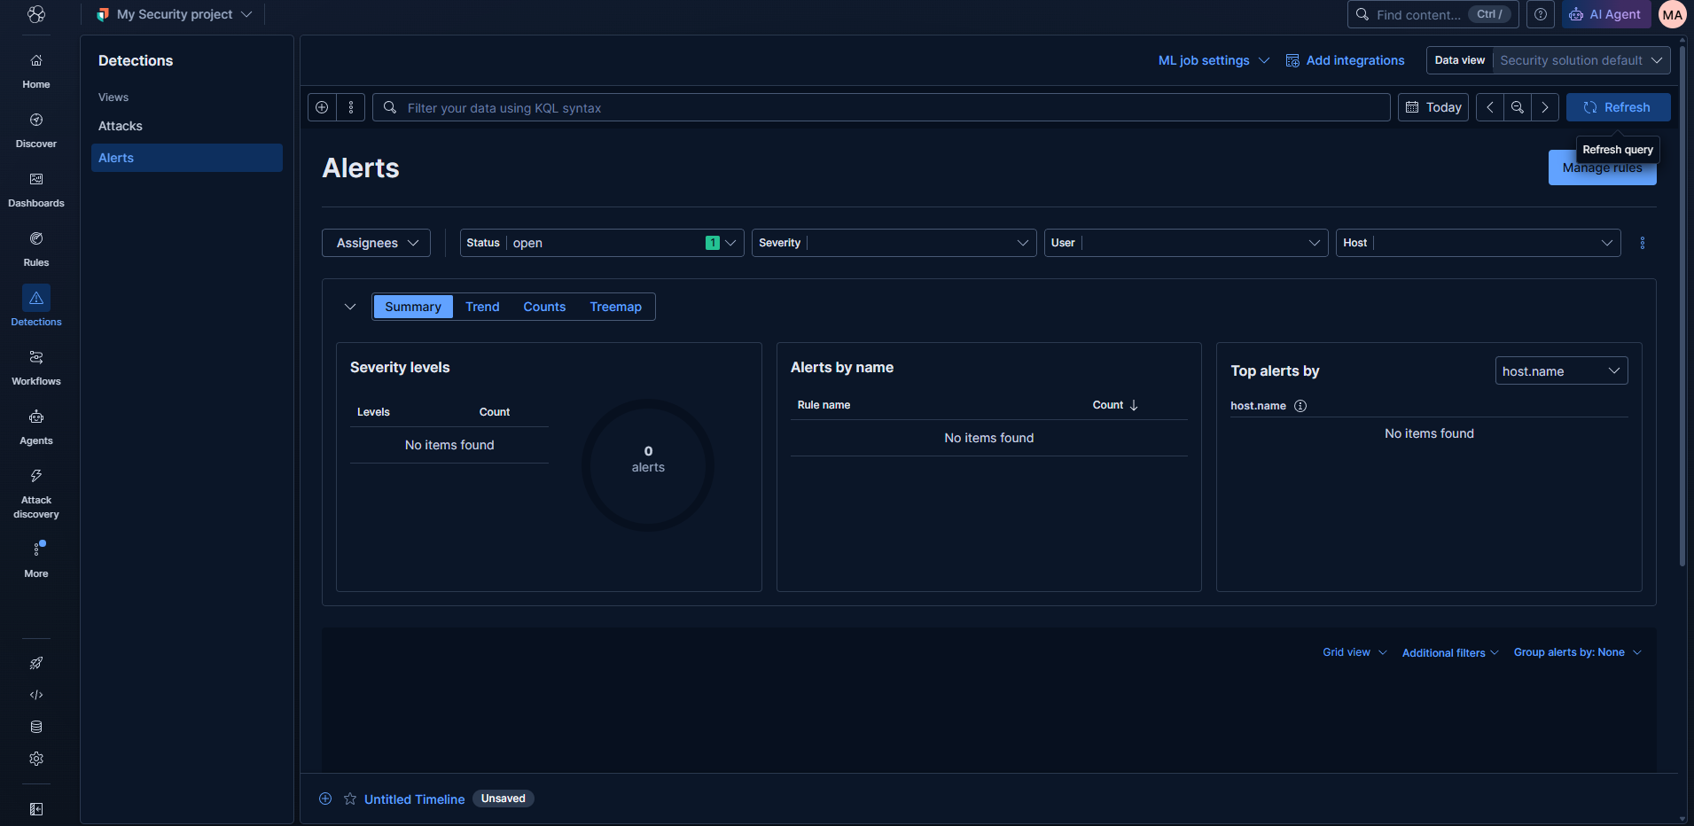Viewport: 1694px width, 826px height.
Task: Collapse the side navigation panel icon
Action: [36, 809]
